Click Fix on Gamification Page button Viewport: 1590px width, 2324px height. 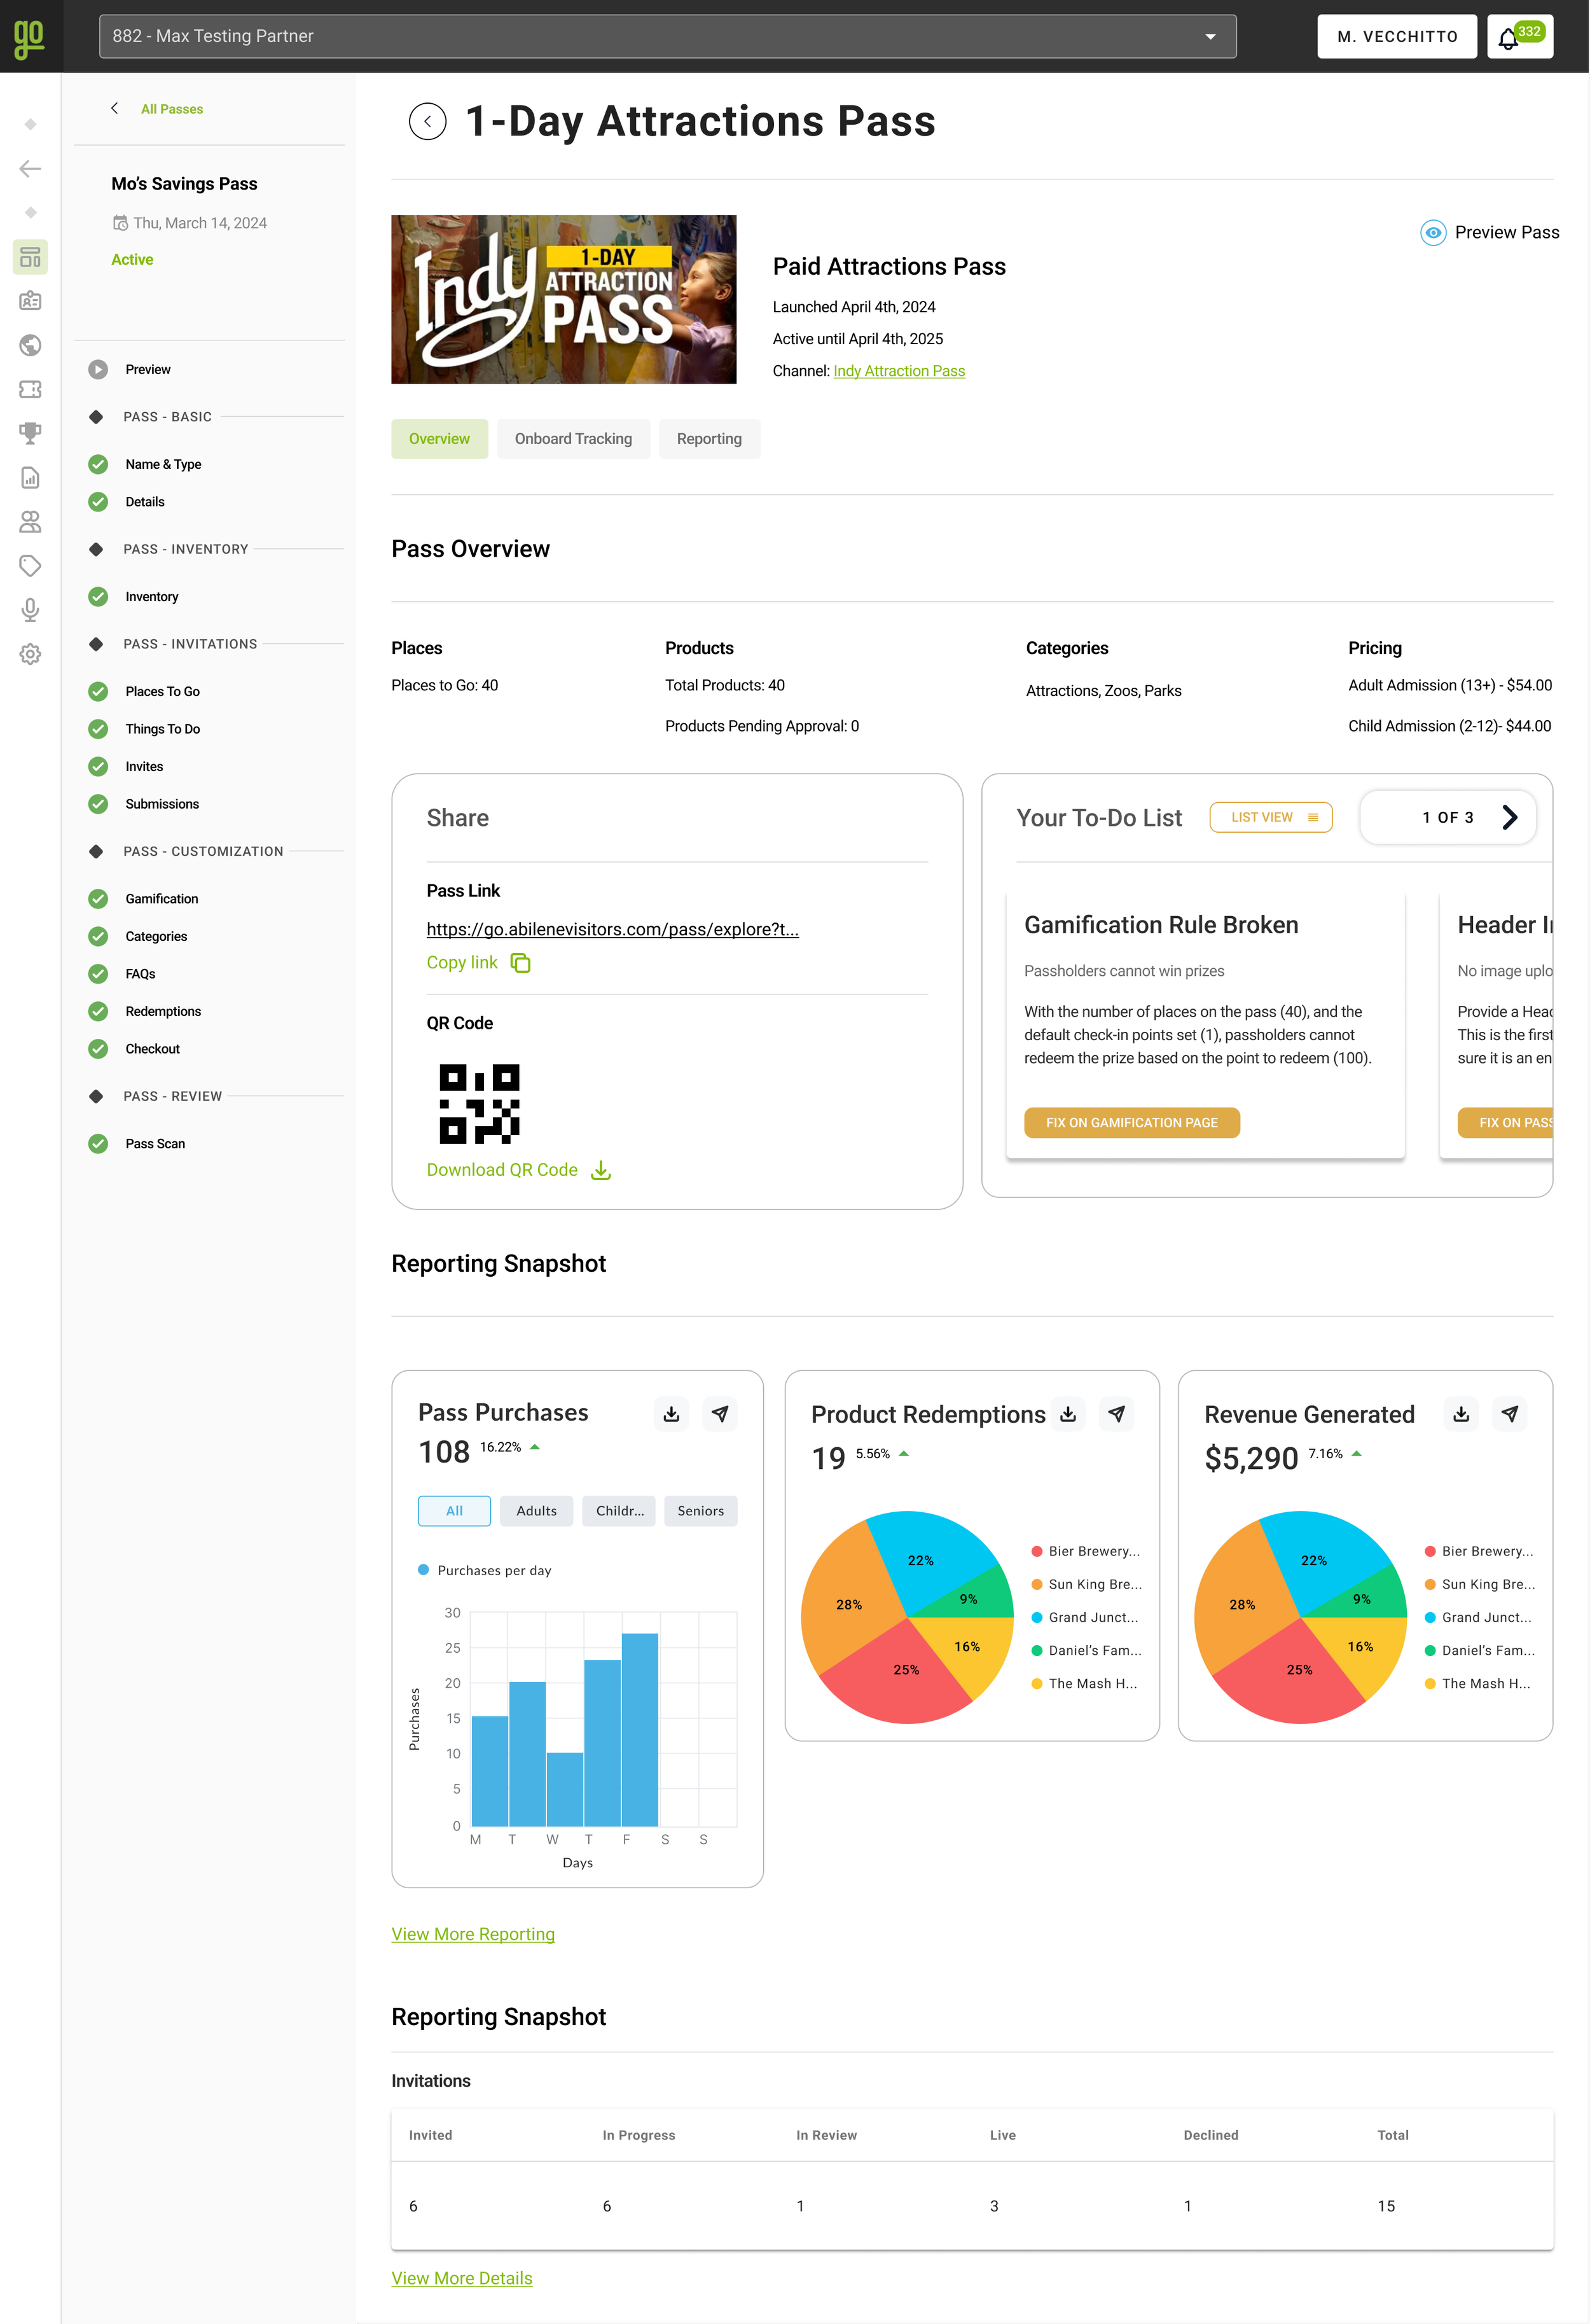click(x=1131, y=1122)
